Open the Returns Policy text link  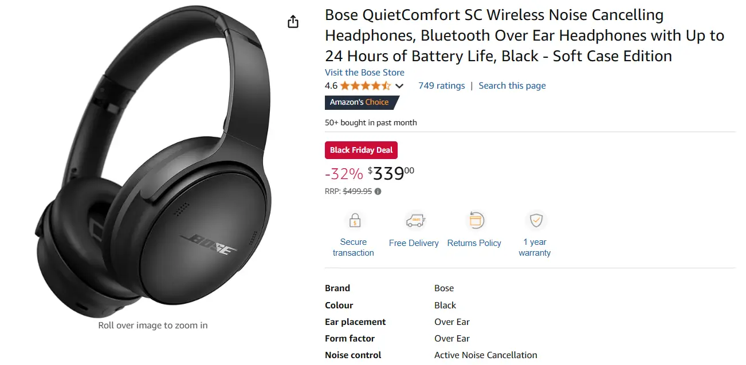click(474, 243)
